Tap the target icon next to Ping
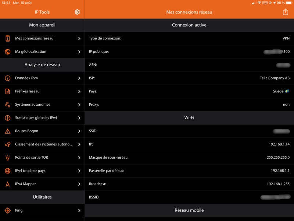Image resolution: width=294 pixels, height=221 pixels. [x=7, y=211]
